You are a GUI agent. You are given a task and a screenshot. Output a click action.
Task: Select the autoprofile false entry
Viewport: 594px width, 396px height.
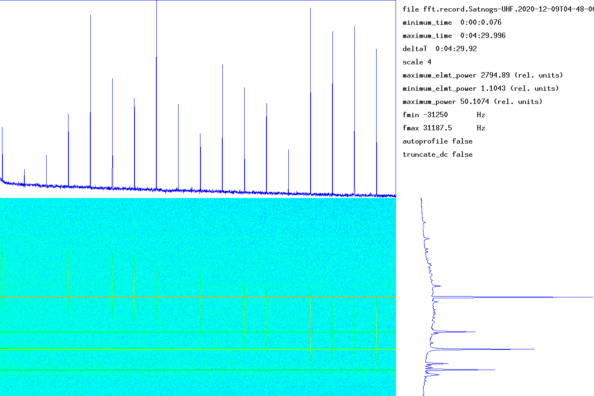[x=438, y=141]
